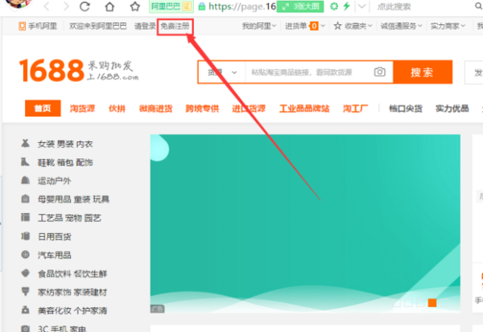Viewport: 483px width, 332px height.
Task: Expand the 收藏夹 favorites dropdown
Action: 353,27
